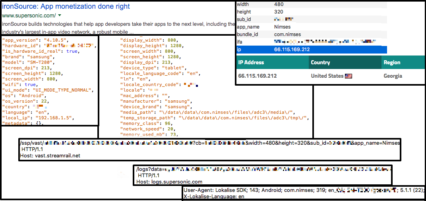Image resolution: width=426 pixels, height=201 pixels.
Task: Select the height 320 table row
Action: click(x=311, y=11)
